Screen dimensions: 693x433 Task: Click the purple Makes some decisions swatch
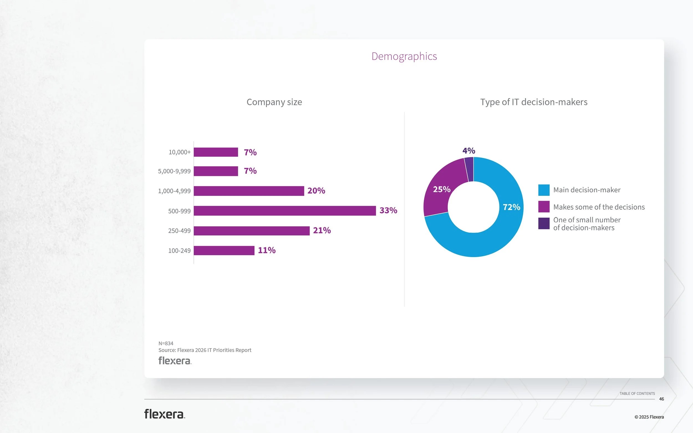544,207
